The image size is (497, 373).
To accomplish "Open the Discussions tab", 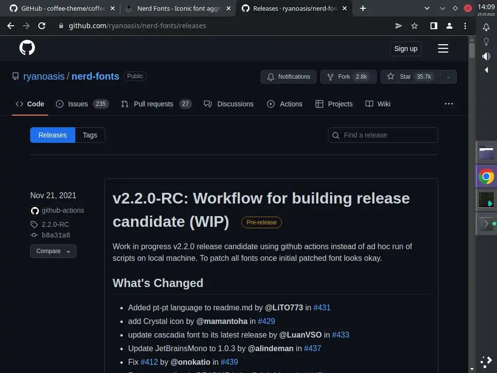I will click(x=229, y=104).
